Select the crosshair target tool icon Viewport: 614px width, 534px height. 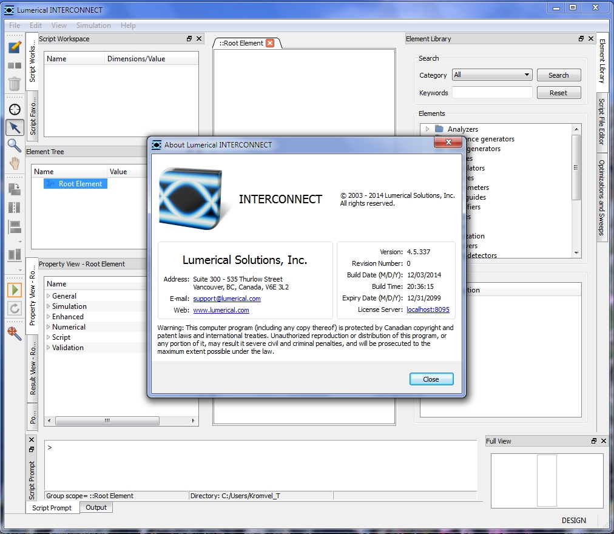point(15,109)
